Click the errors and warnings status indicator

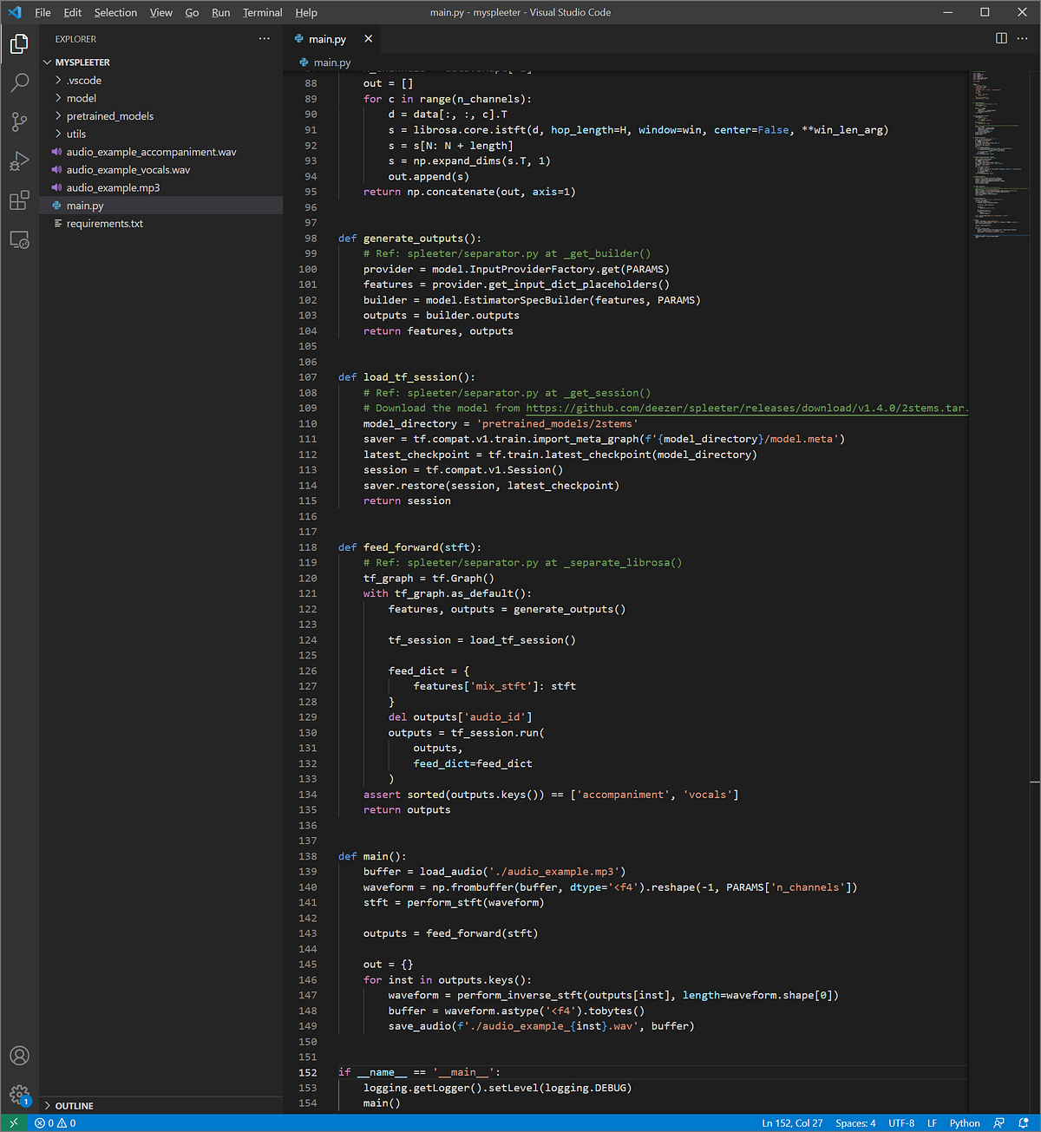(x=55, y=1122)
